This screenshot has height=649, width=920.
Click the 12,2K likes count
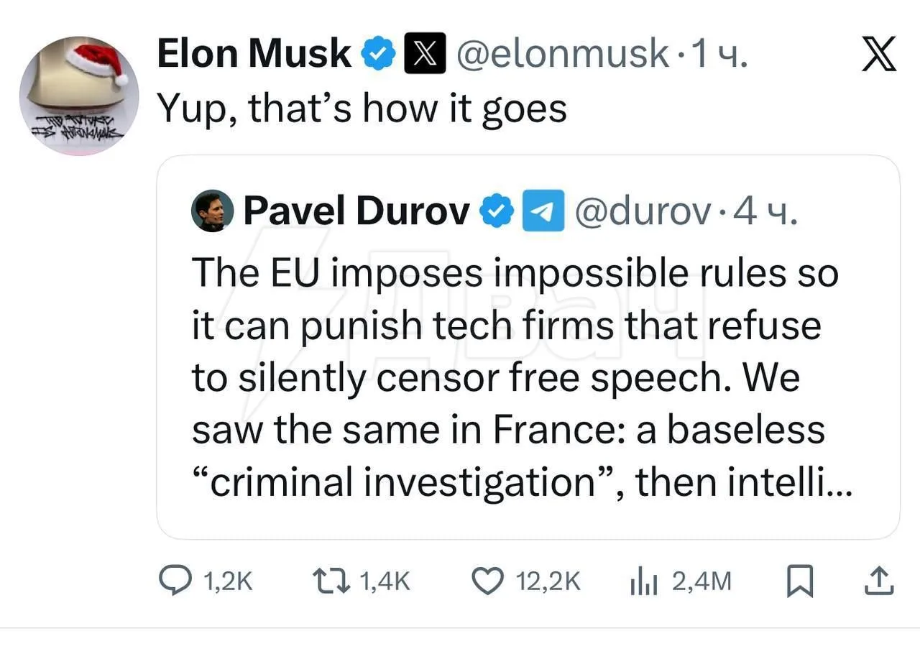point(548,581)
